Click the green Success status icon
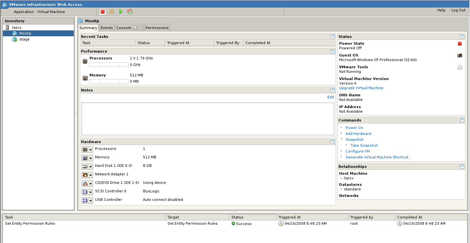Screen dimensions: 470x243 point(233,224)
